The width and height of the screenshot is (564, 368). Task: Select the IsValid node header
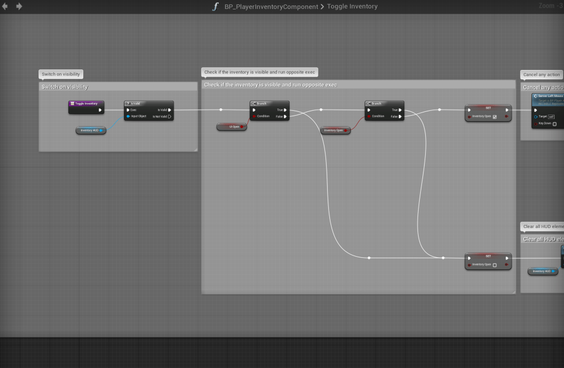tap(149, 103)
